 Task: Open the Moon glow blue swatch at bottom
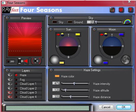point(105,63)
